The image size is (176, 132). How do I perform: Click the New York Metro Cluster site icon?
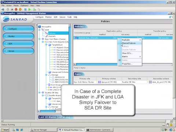(x=43, y=39)
